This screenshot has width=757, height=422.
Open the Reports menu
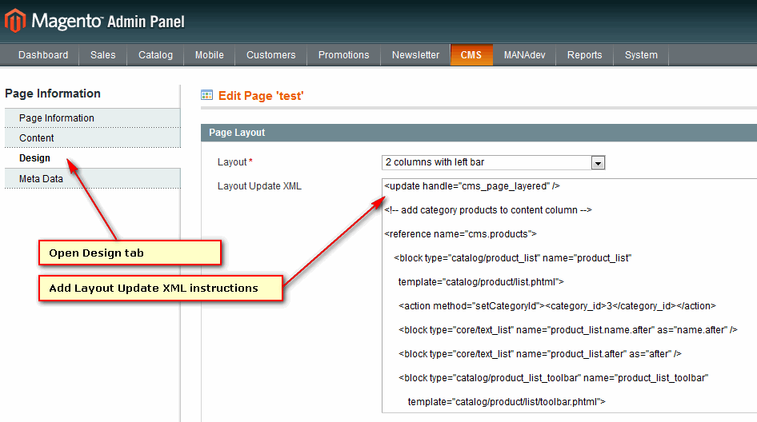tap(584, 55)
